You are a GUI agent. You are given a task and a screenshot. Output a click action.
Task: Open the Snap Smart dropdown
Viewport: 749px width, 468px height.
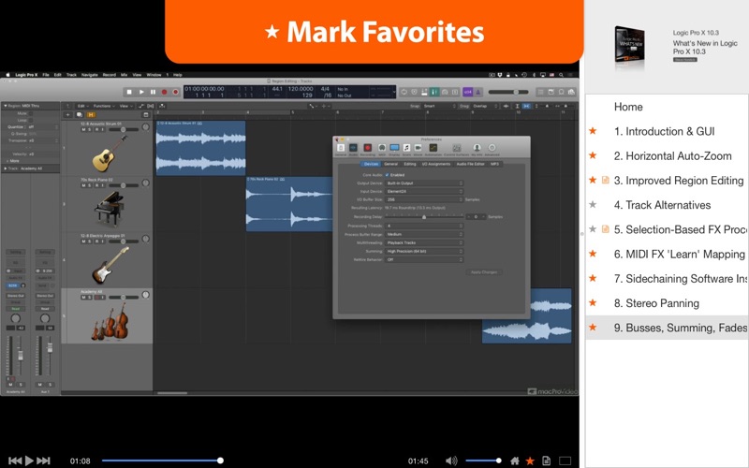(439, 106)
